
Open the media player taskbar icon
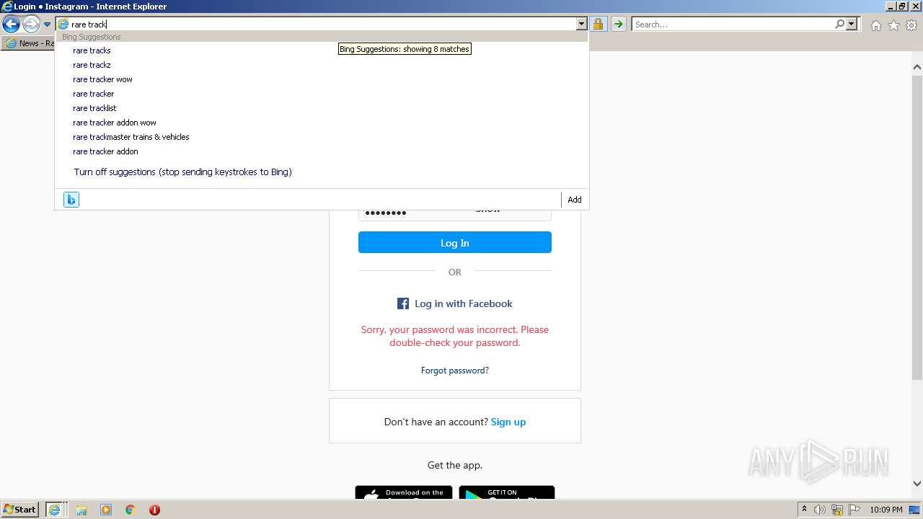click(106, 510)
